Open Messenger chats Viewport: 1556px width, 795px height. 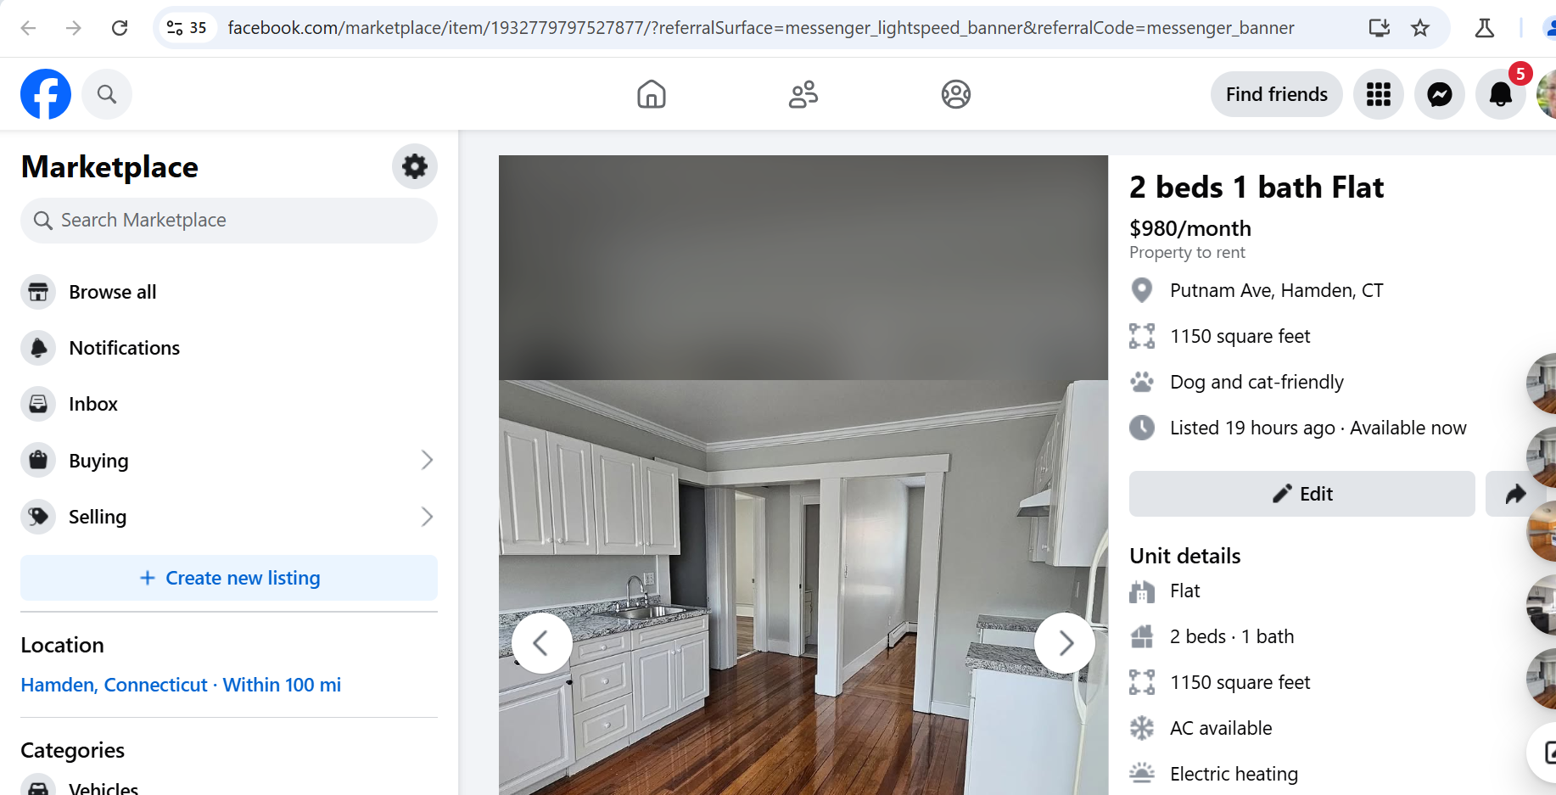tap(1440, 94)
